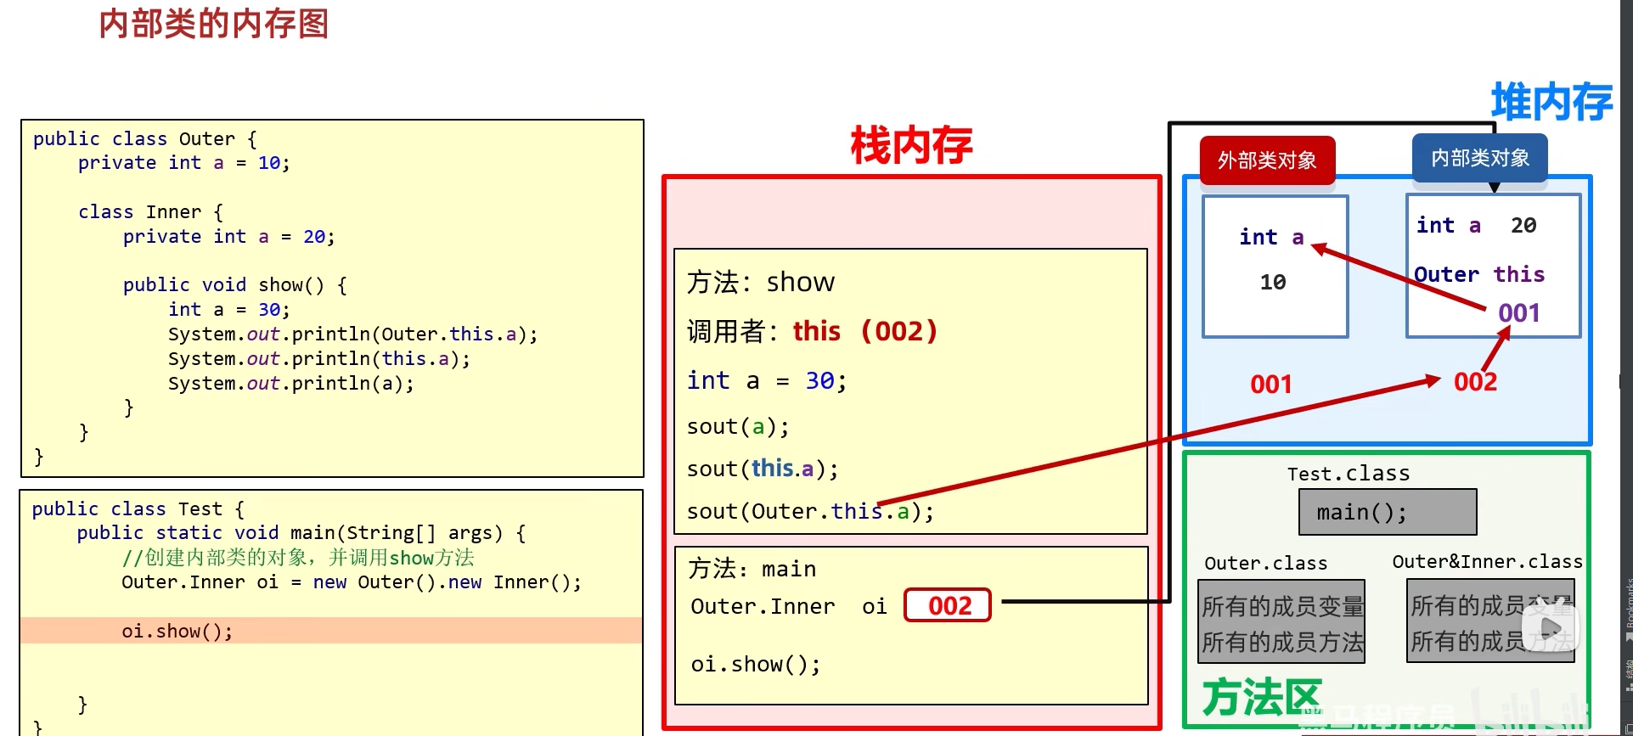
Task: Click 'public class Test {' code line
Action: click(138, 508)
